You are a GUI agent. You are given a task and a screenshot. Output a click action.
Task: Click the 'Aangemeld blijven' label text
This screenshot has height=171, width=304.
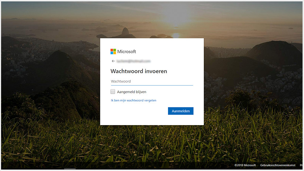(x=131, y=92)
